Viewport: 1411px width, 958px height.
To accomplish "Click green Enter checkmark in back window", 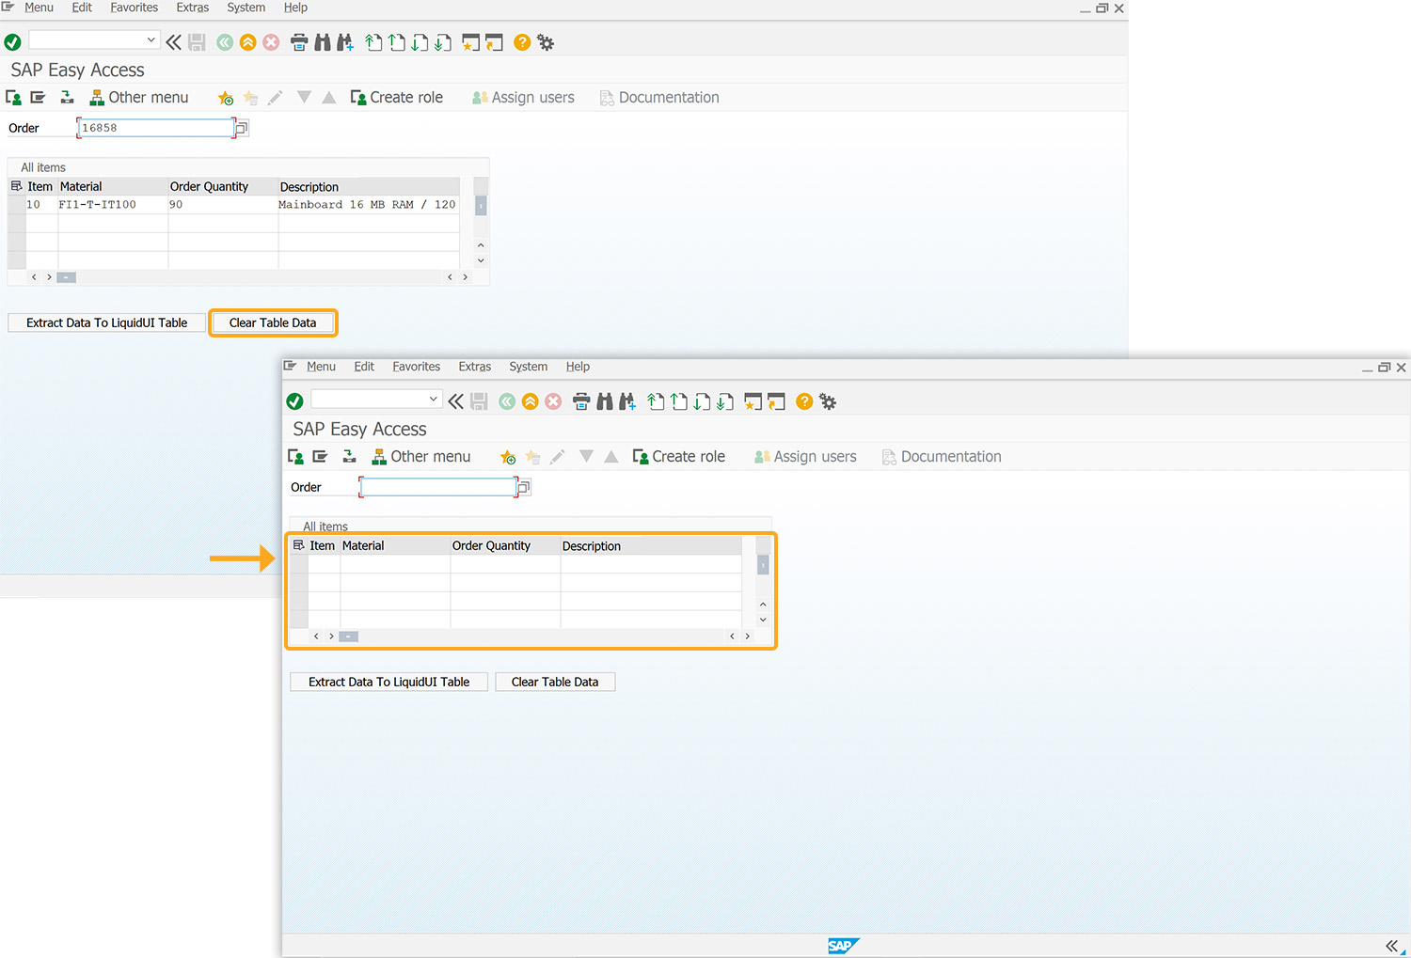I will (x=12, y=42).
